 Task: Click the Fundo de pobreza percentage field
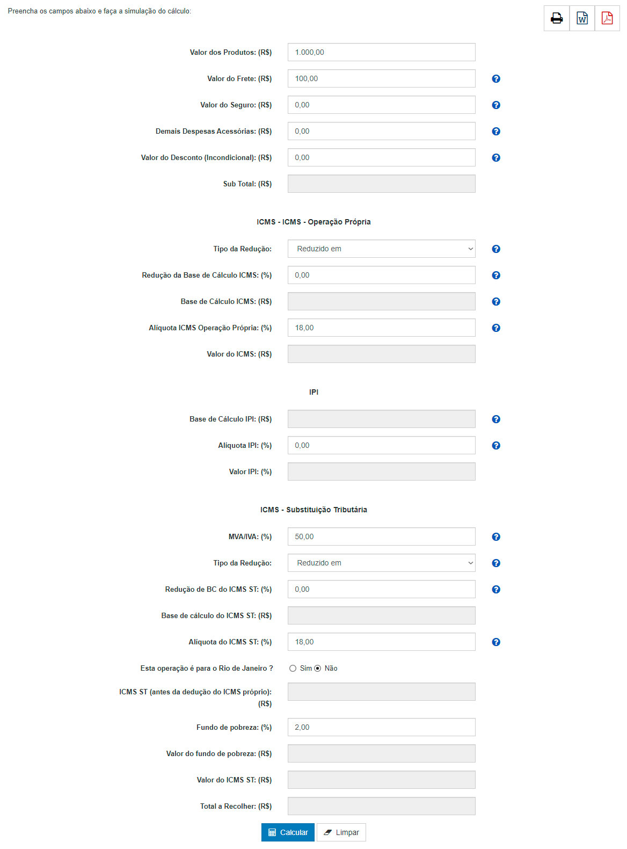pyautogui.click(x=382, y=727)
